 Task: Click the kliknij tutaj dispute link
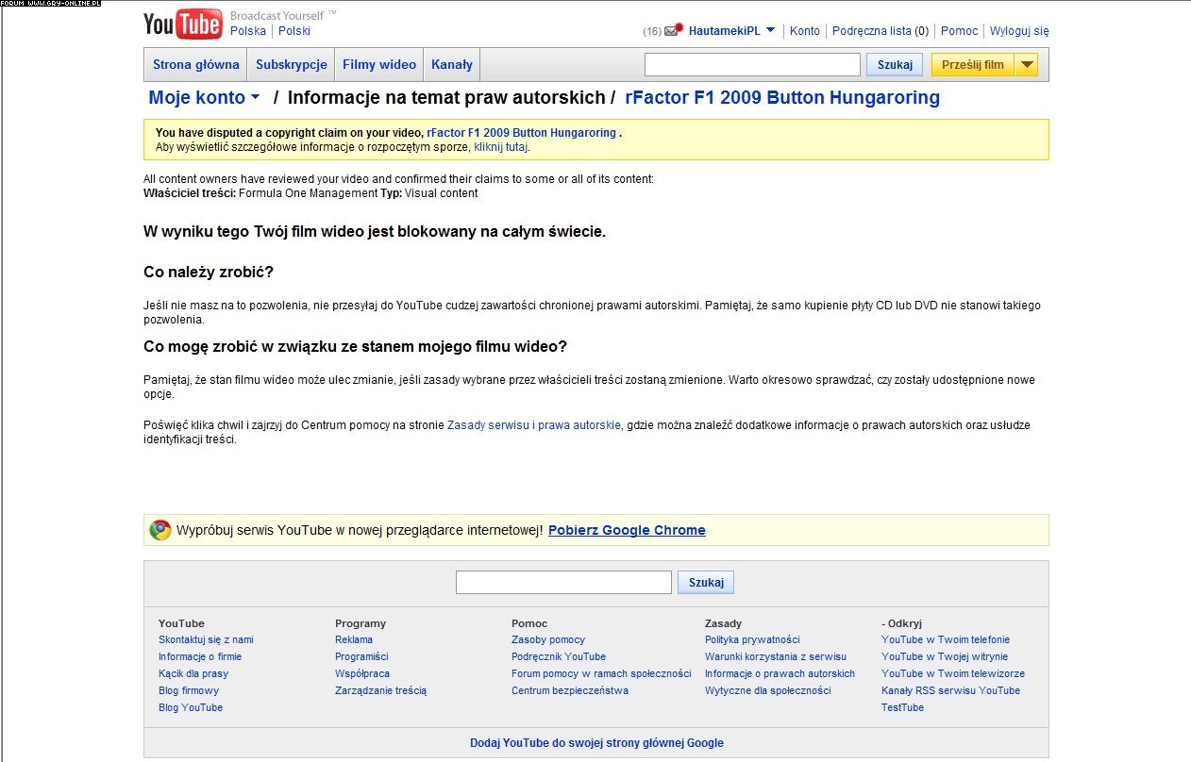point(500,147)
